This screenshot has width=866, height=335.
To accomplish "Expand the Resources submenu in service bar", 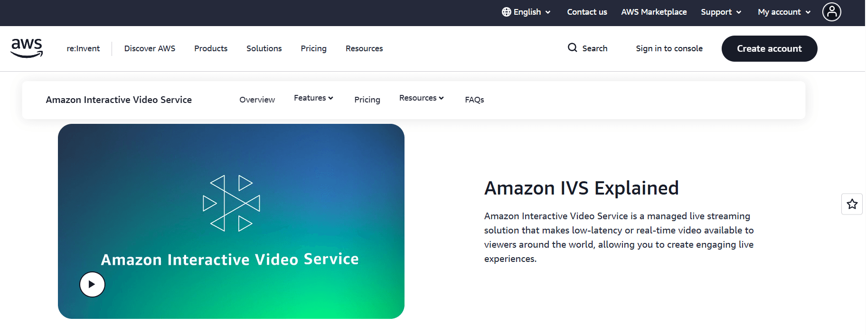I will (422, 98).
